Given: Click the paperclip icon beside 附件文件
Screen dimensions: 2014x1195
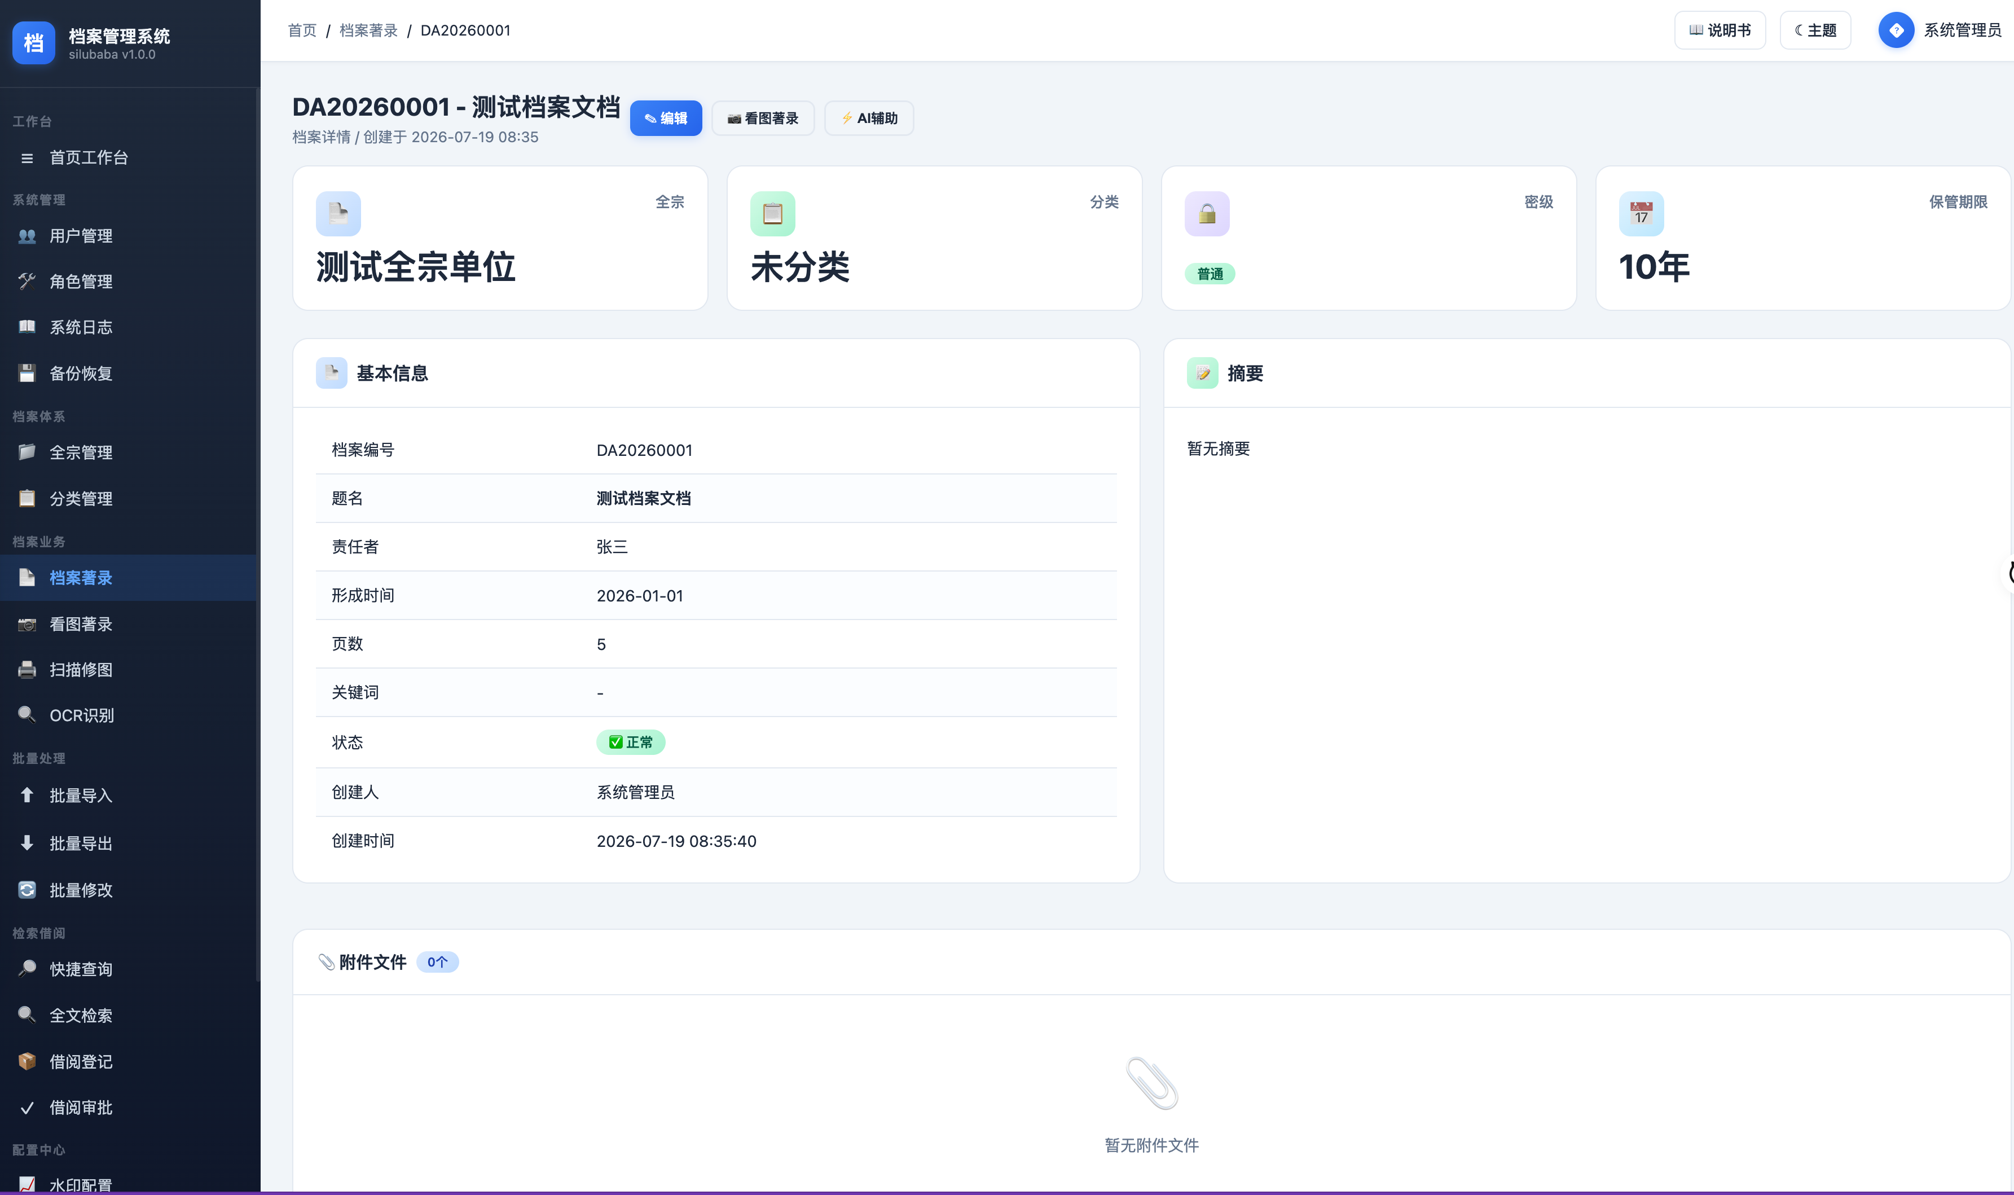Looking at the screenshot, I should (326, 963).
